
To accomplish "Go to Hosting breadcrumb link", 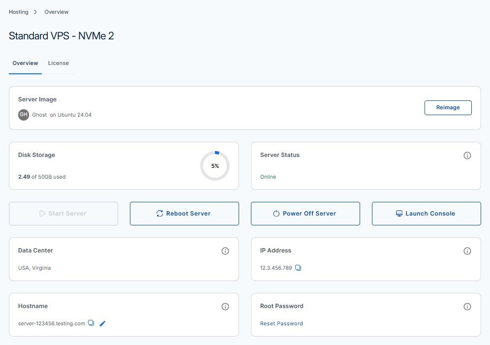I will 18,12.
